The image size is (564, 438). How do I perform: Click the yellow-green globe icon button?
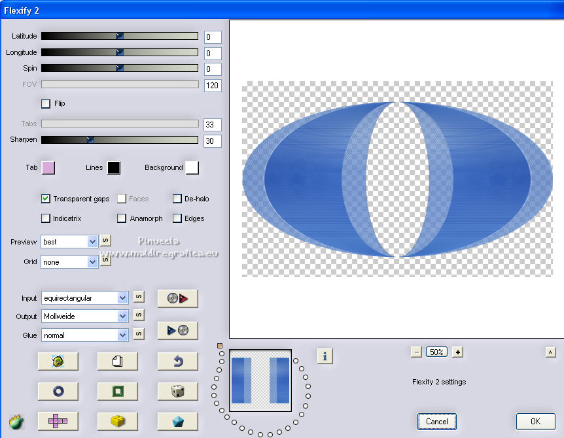[x=58, y=361]
